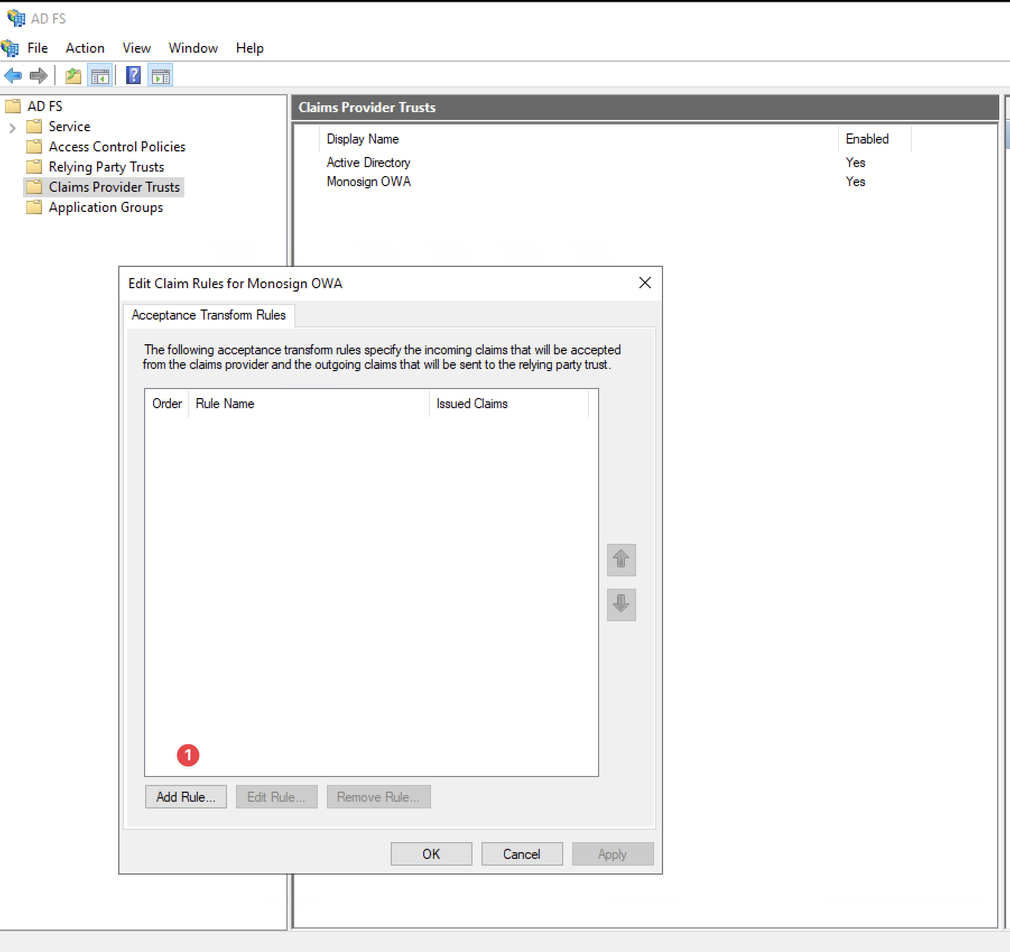The height and width of the screenshot is (952, 1010).
Task: Toggle the Show/Hide Action Pane toolbar control
Action: (160, 75)
